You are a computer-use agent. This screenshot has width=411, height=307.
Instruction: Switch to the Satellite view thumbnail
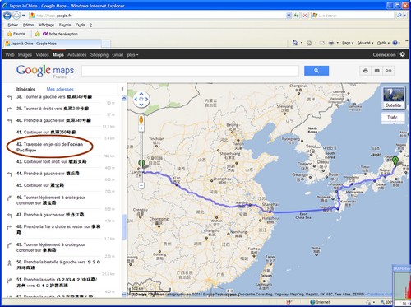394,98
